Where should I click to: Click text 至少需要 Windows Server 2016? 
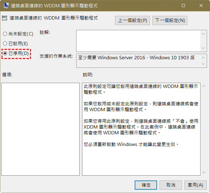click(x=111, y=58)
